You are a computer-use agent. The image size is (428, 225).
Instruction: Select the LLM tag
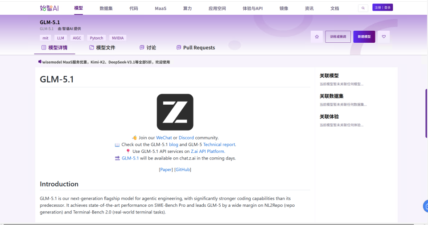pos(61,38)
